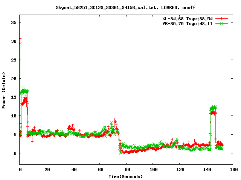Viewport: 241px width, 180px height.
Task: Click the green plateau near 17 Kelvin
Action: point(24,90)
